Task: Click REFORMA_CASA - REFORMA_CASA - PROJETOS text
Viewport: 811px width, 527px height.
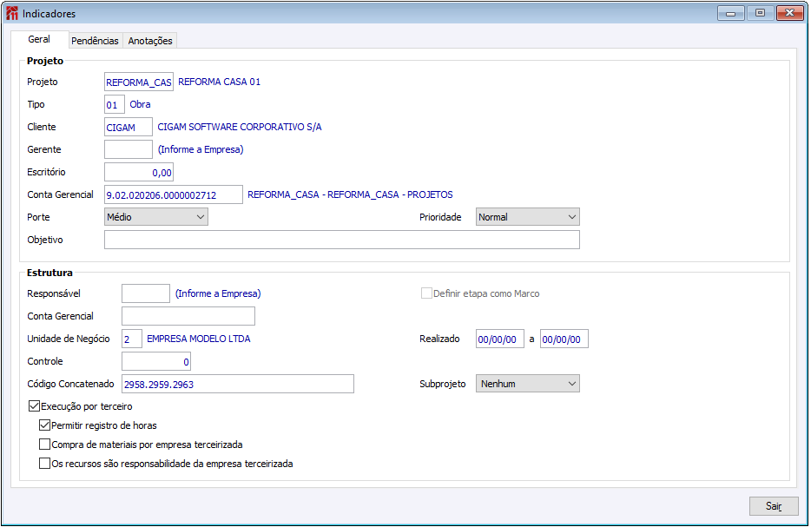Action: point(350,194)
